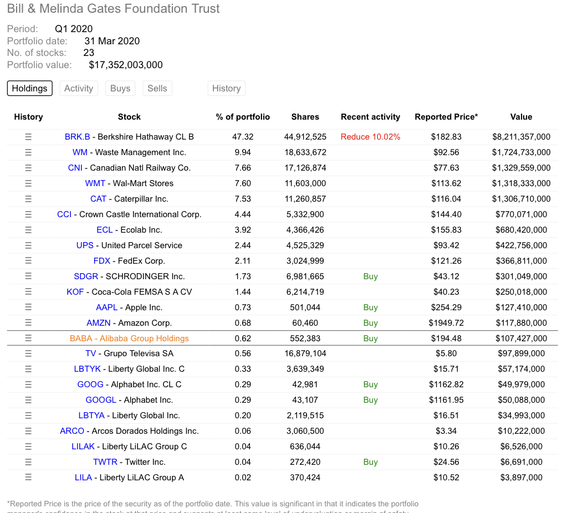The image size is (573, 513).
Task: Open history icon for Apple Inc. row
Action: (28, 307)
